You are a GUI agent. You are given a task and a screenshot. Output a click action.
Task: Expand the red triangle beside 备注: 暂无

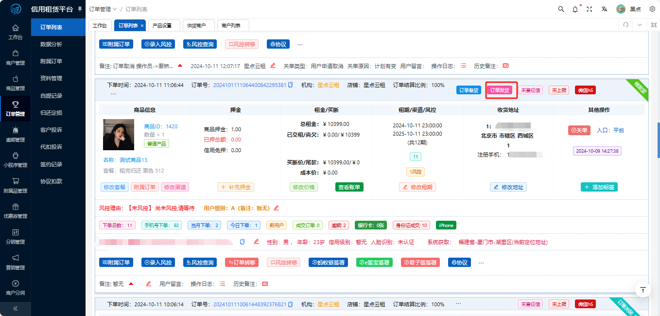click(x=131, y=284)
